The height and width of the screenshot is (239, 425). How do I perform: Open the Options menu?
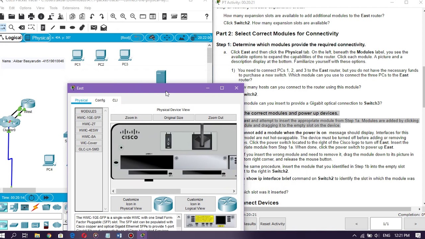coord(25,8)
